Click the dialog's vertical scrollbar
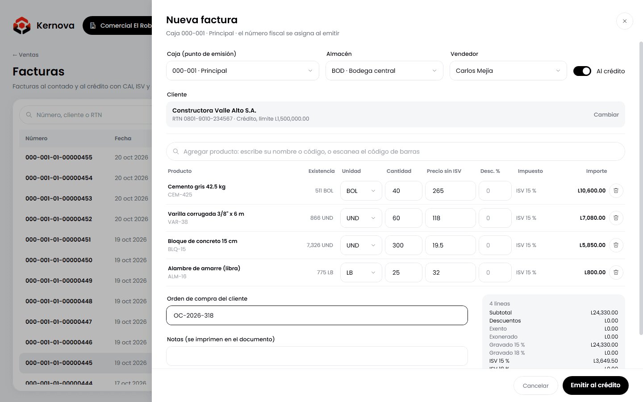 click(x=641, y=188)
